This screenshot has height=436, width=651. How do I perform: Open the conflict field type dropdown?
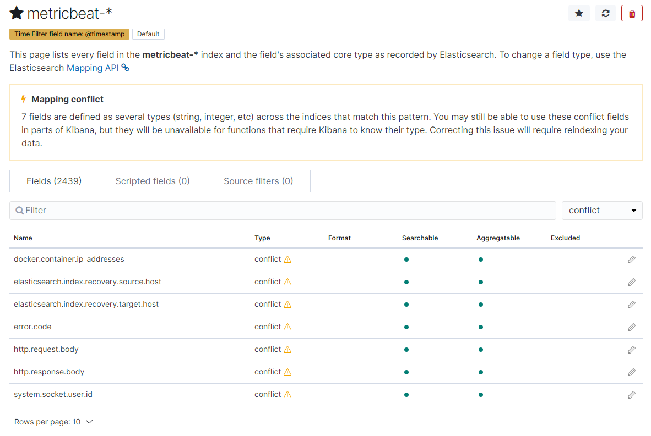pos(602,211)
